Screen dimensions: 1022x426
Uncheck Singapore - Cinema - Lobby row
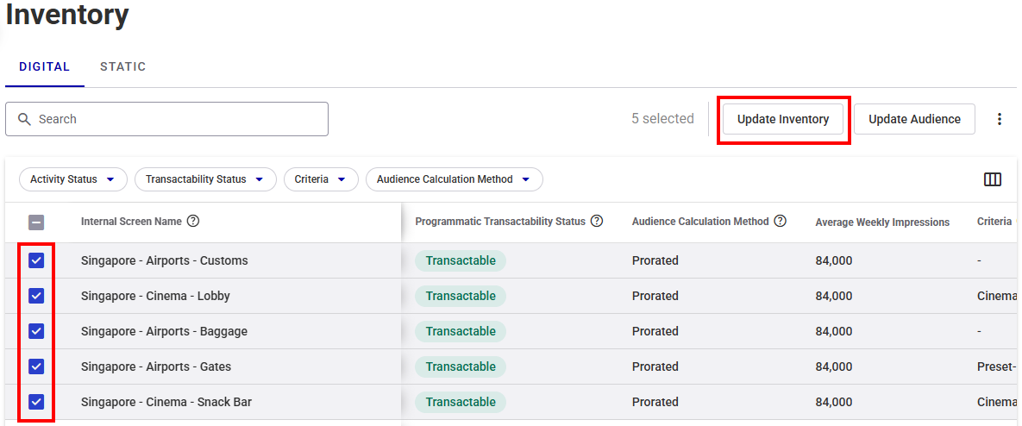pyautogui.click(x=36, y=296)
